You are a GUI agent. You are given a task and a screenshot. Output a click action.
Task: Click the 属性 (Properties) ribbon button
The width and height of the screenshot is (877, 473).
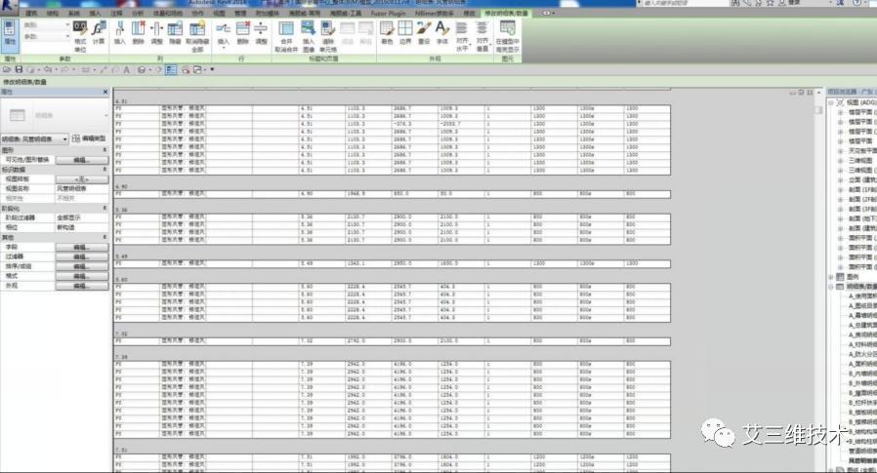coord(10,35)
